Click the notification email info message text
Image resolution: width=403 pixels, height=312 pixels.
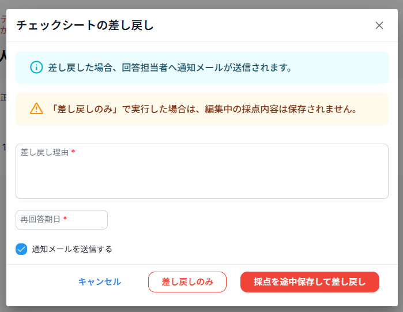pos(171,67)
